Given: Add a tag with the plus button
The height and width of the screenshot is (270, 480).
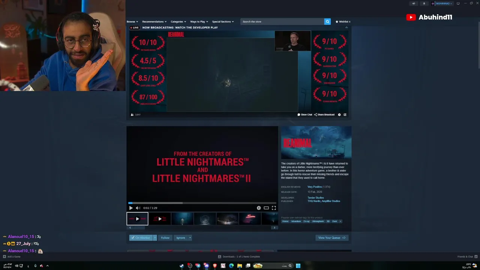Looking at the screenshot, I should pyautogui.click(x=340, y=221).
